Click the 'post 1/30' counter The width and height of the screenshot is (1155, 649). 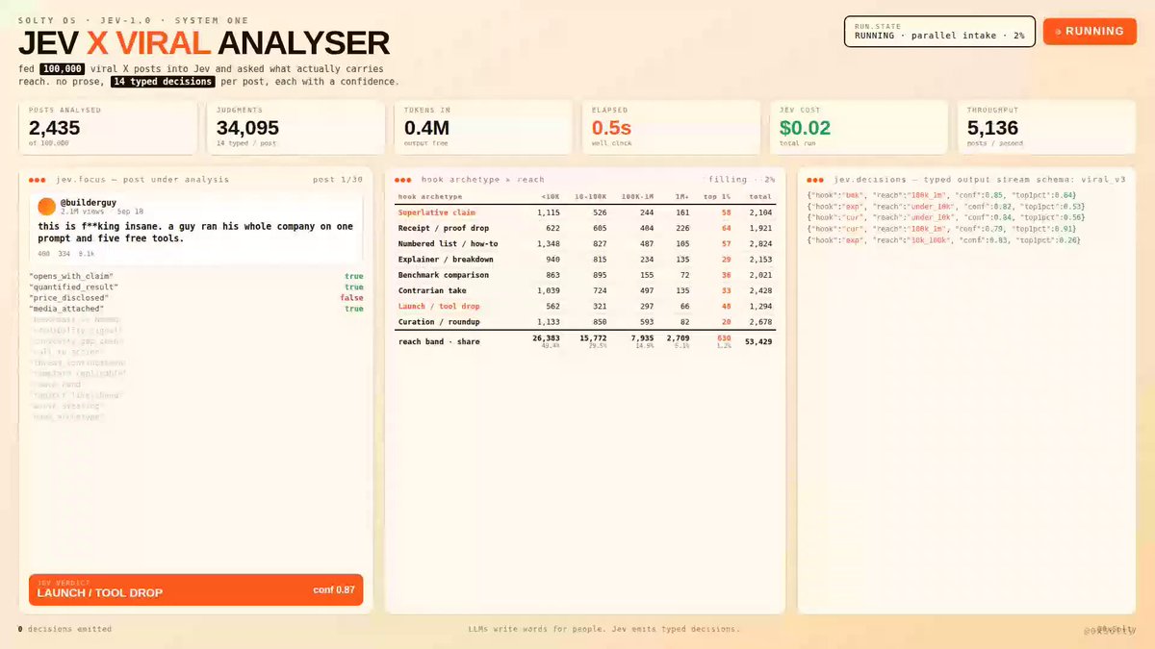pyautogui.click(x=338, y=180)
